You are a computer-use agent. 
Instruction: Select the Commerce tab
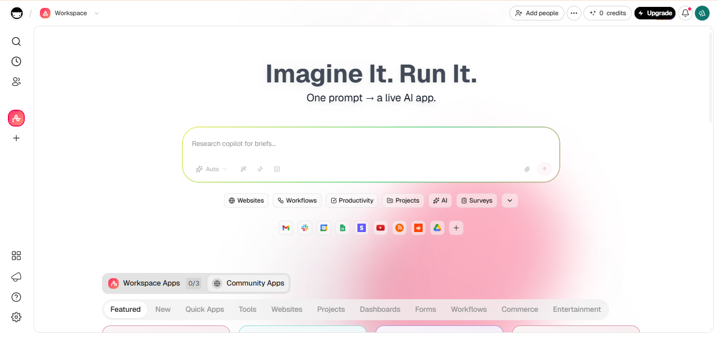(520, 309)
